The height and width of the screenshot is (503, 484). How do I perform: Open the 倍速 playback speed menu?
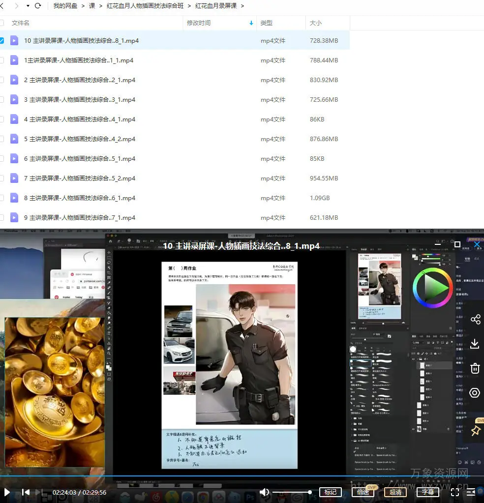pos(363,492)
